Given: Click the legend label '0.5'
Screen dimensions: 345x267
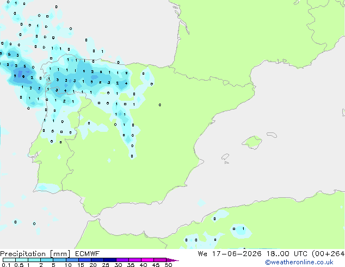Looking at the screenshot, I should click(19, 265).
